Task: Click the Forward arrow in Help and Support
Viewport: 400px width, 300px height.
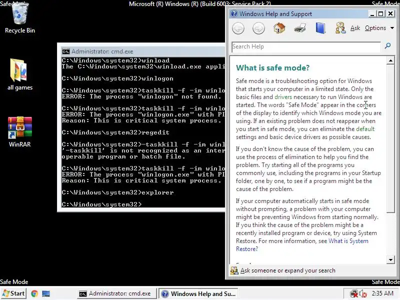Action: tap(258, 28)
